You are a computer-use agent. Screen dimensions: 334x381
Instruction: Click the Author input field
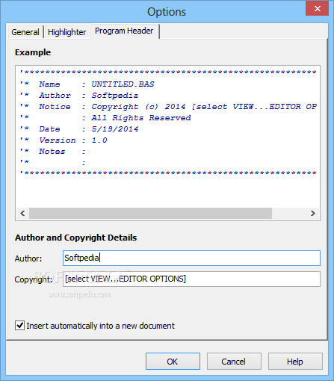[191, 258]
